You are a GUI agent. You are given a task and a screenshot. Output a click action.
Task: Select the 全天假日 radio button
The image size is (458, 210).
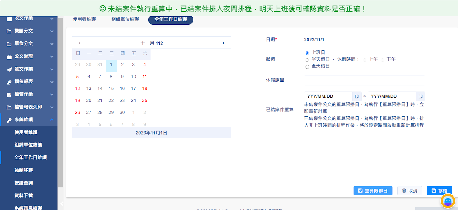(x=307, y=67)
